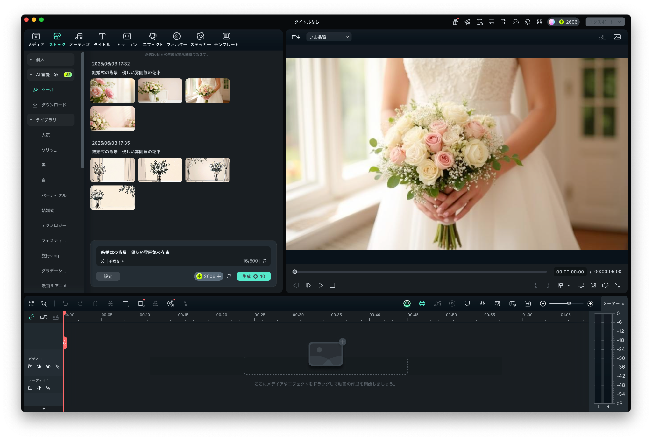The image size is (652, 440).
Task: Click the fullscreen expand icon in preview
Action: tap(617, 285)
